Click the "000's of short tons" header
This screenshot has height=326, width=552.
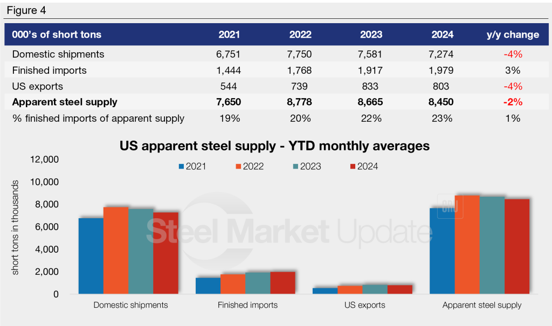(57, 34)
